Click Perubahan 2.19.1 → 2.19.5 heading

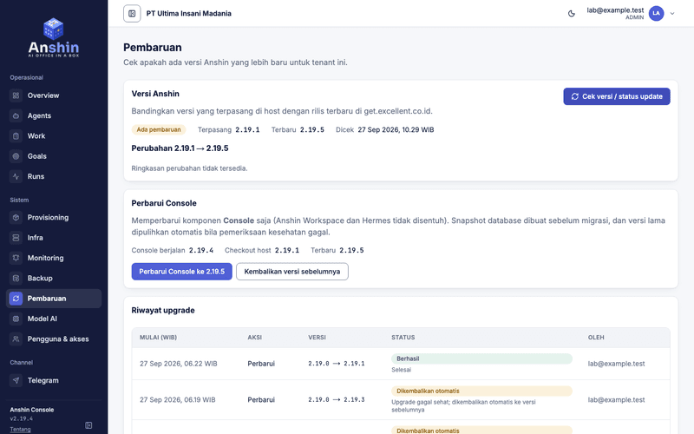click(x=180, y=148)
